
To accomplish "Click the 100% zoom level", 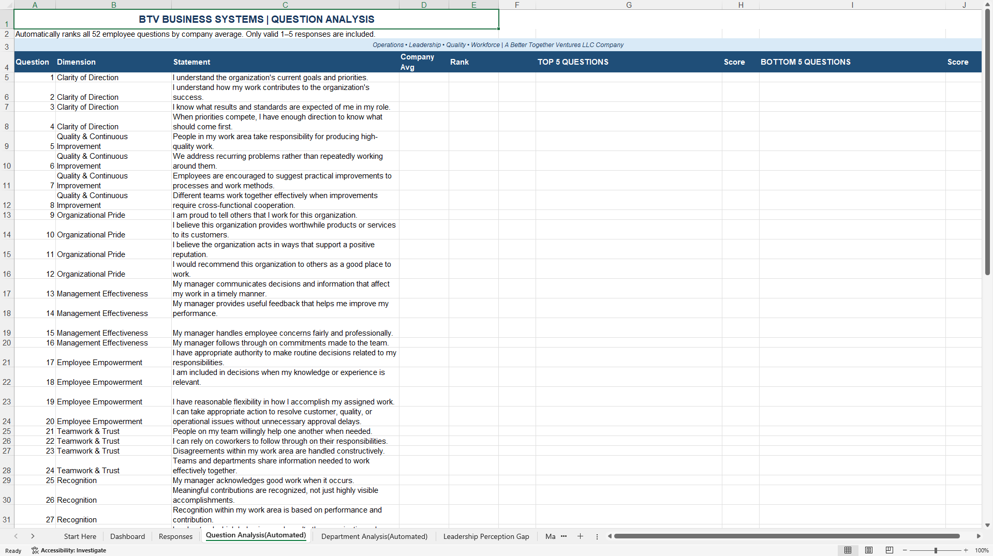I will (982, 550).
